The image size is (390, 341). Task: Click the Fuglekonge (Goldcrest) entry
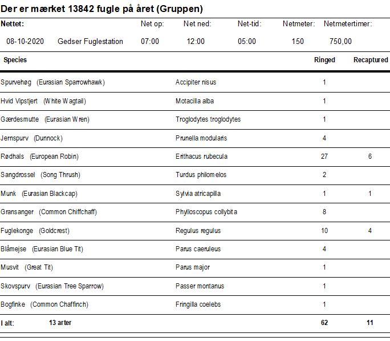pos(35,231)
